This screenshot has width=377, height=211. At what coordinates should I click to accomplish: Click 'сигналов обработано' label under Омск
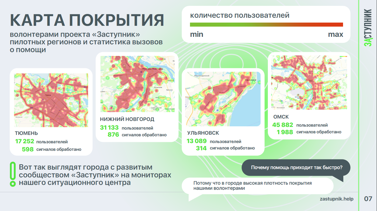point(319,132)
